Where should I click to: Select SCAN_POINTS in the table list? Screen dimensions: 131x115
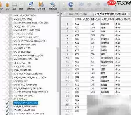[22, 70]
